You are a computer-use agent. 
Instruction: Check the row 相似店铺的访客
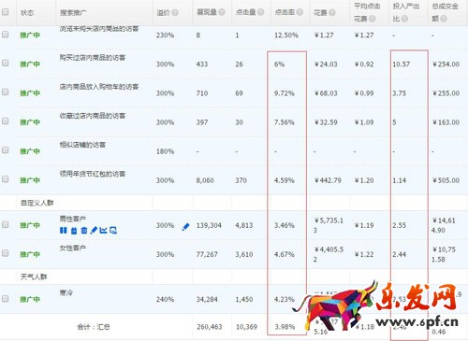(x=6, y=150)
